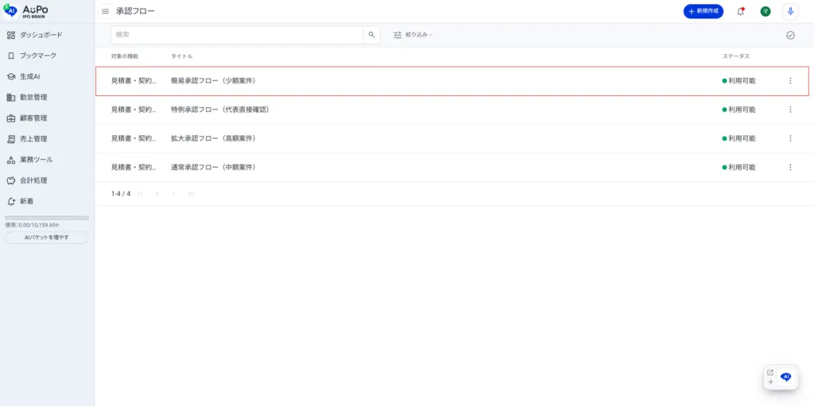Image resolution: width=814 pixels, height=406 pixels.
Task: Click the 対象の機能 column header
Action: (125, 56)
